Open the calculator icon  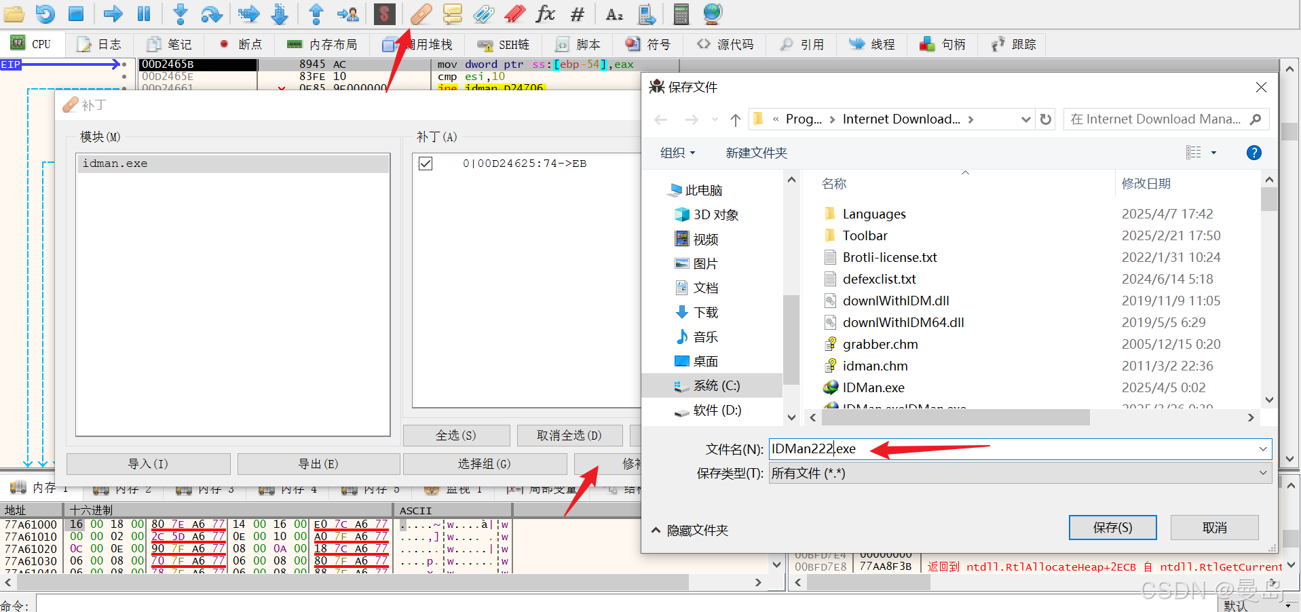coord(681,13)
